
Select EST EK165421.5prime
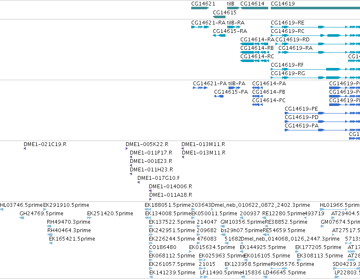[x=72, y=239]
